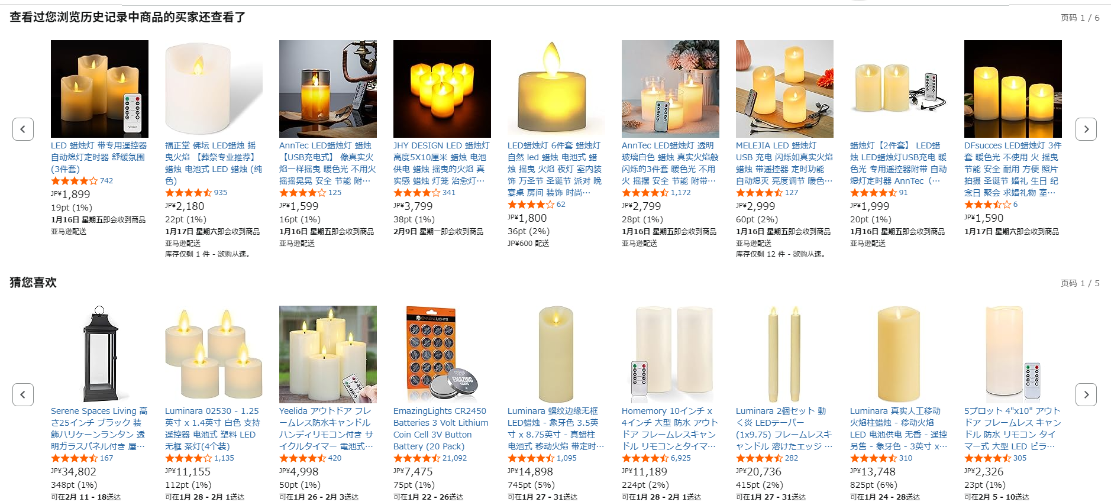
Task: Click the single flickering tealight candle image
Action: point(556,89)
